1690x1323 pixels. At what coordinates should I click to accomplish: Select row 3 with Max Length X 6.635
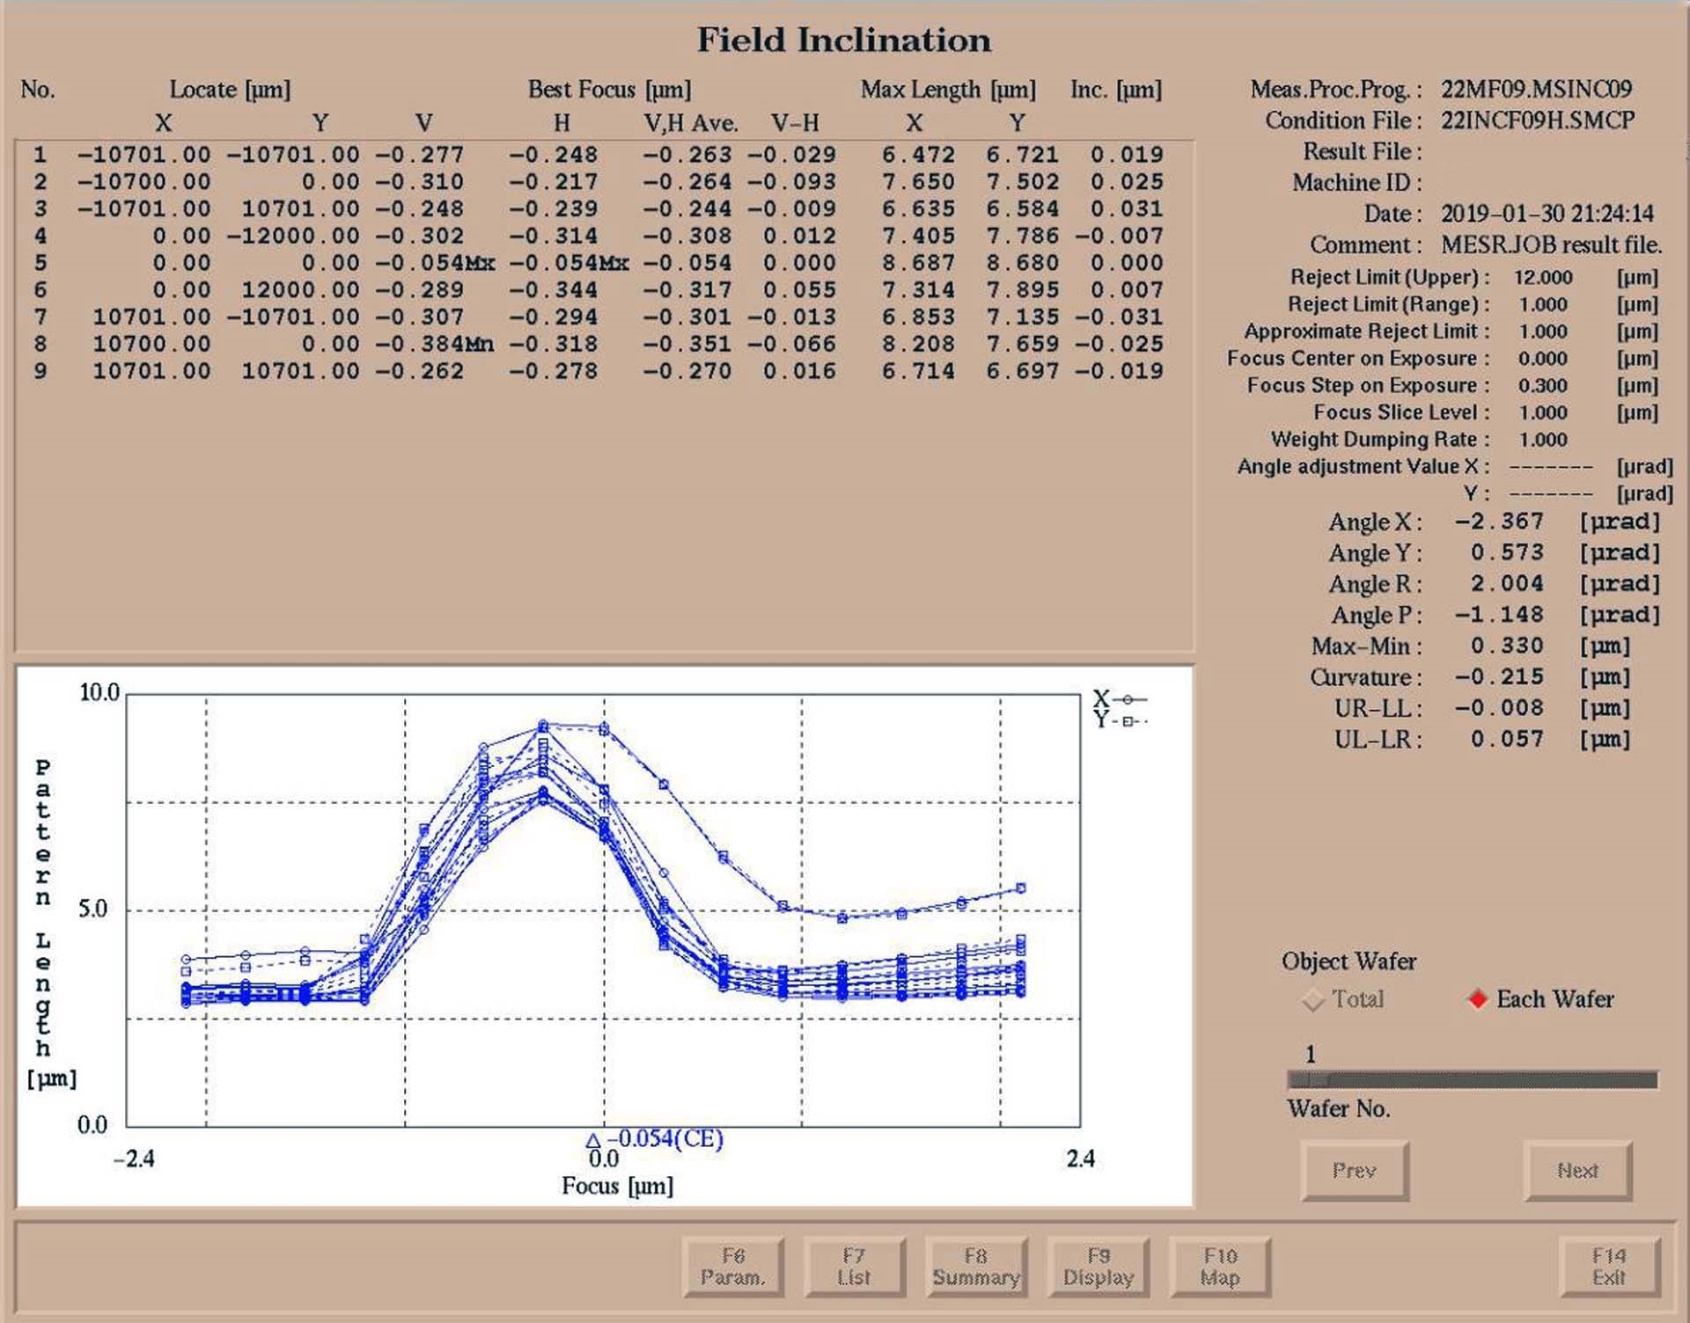click(x=599, y=209)
